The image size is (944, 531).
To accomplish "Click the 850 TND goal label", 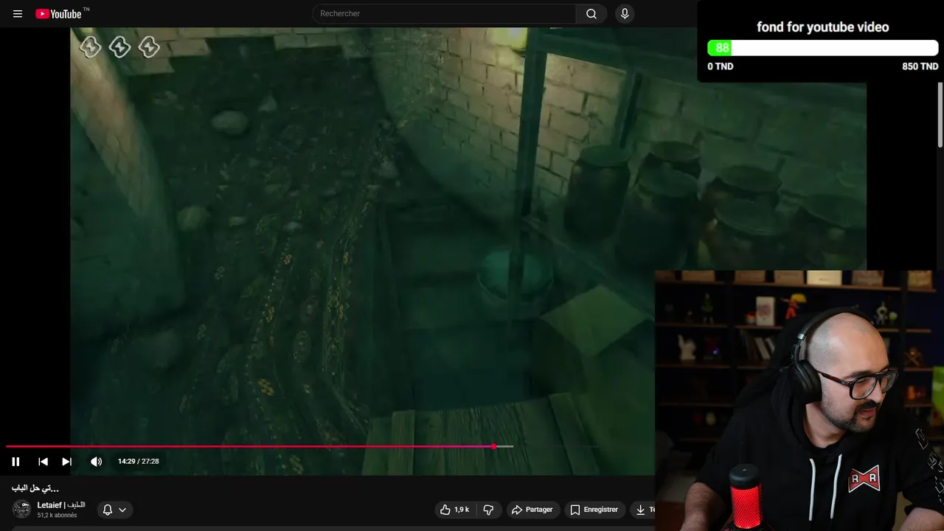I will [x=920, y=66].
